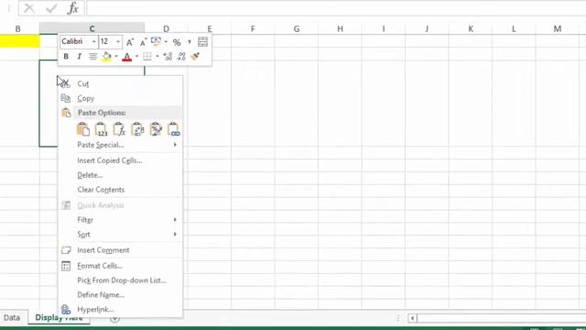Image resolution: width=586 pixels, height=330 pixels.
Task: Click Merge and Center icon
Action: pos(202,42)
